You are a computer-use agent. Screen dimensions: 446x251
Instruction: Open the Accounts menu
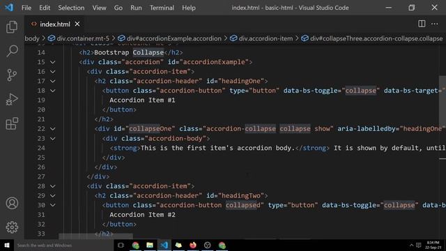[x=12, y=203]
